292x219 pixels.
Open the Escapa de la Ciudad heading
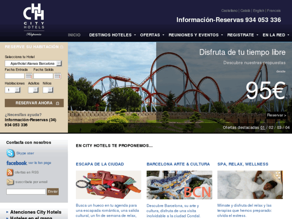point(100,164)
